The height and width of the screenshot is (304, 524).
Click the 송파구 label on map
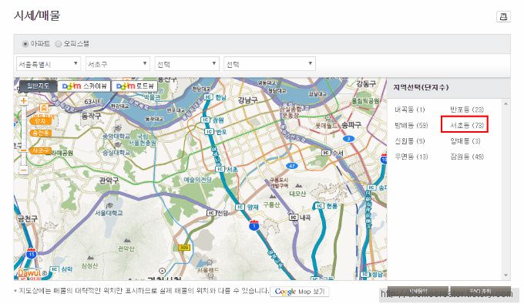coord(351,125)
